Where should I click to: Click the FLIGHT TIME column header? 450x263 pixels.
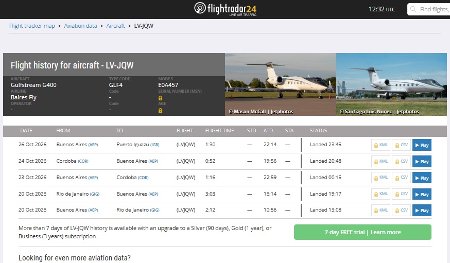[219, 131]
